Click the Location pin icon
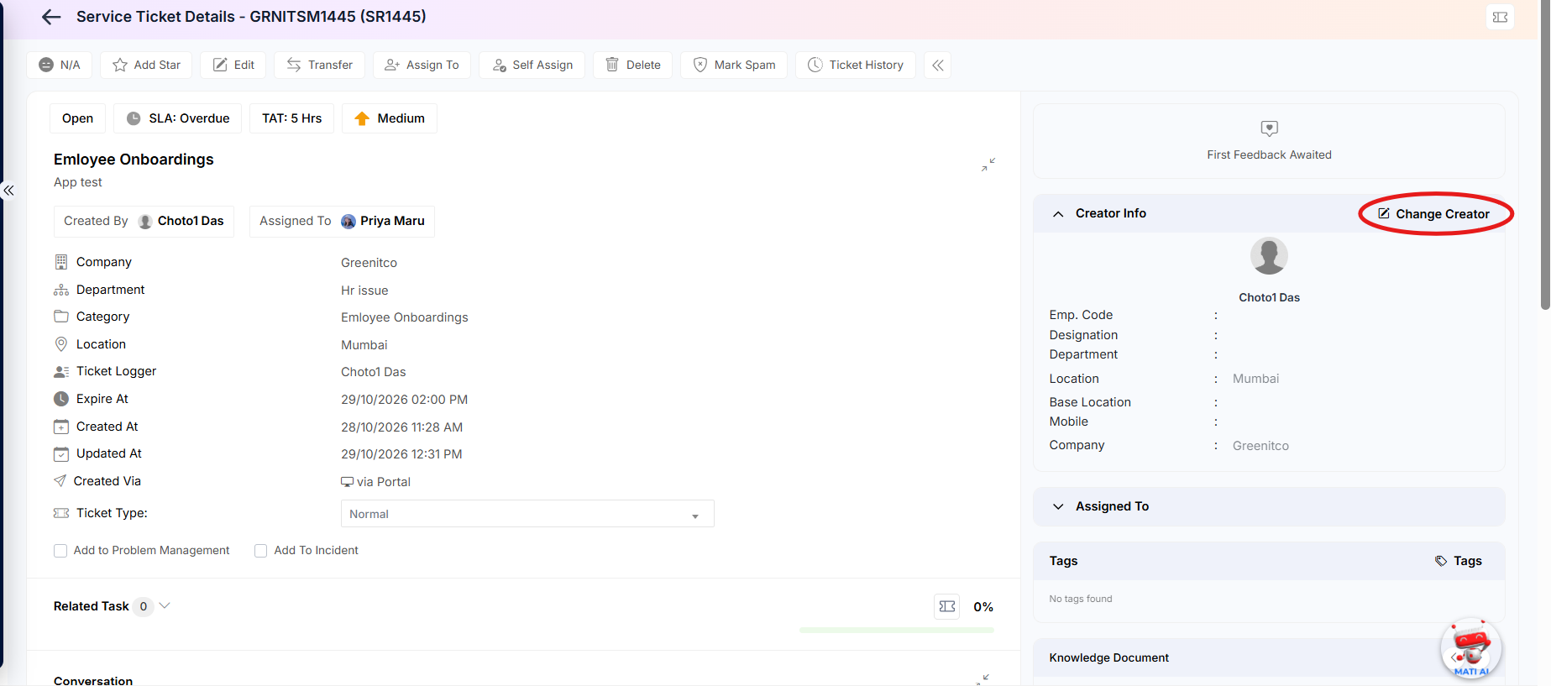This screenshot has height=686, width=1551. coord(61,344)
